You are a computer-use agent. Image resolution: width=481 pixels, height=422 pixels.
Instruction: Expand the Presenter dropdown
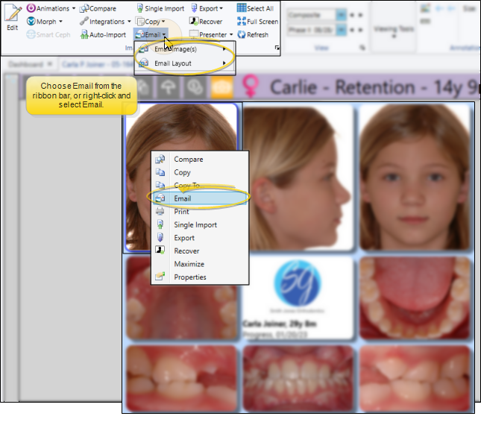[x=211, y=34]
